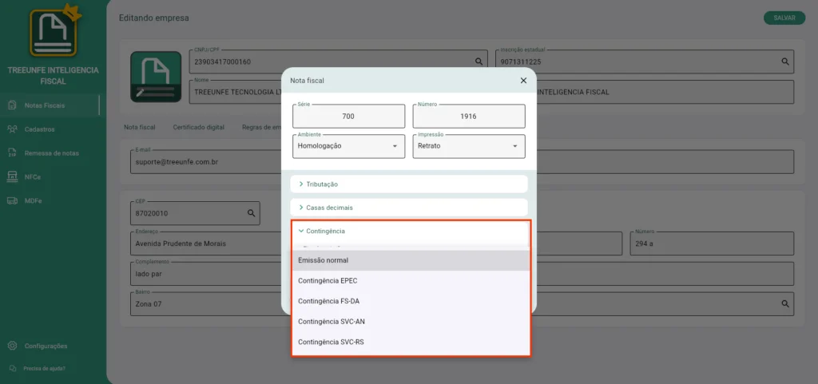Search CNPJ/CPF with magnifier icon
The height and width of the screenshot is (384, 818).
tap(478, 61)
